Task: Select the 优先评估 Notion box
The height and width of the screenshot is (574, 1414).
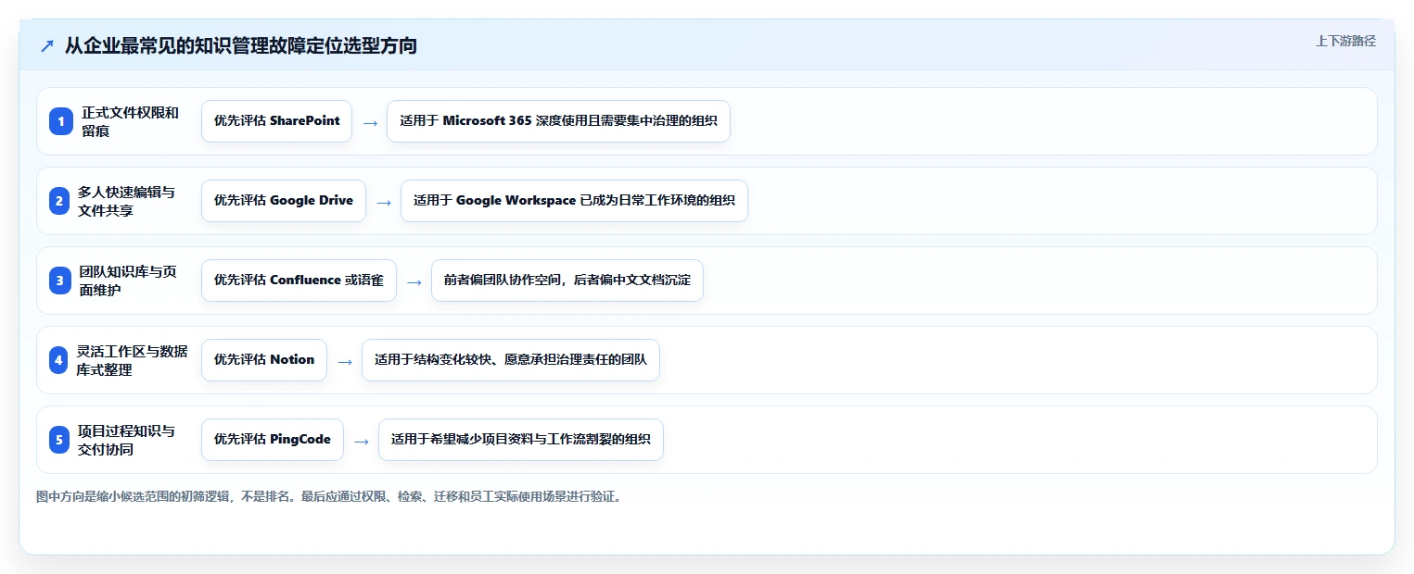Action: coord(264,360)
